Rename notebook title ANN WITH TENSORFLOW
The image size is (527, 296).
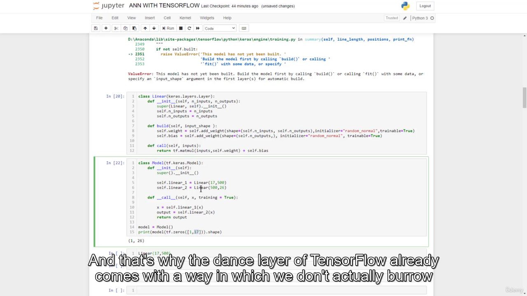(x=164, y=6)
